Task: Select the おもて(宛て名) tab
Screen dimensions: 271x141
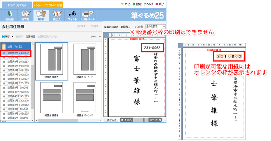Action: click(16, 5)
